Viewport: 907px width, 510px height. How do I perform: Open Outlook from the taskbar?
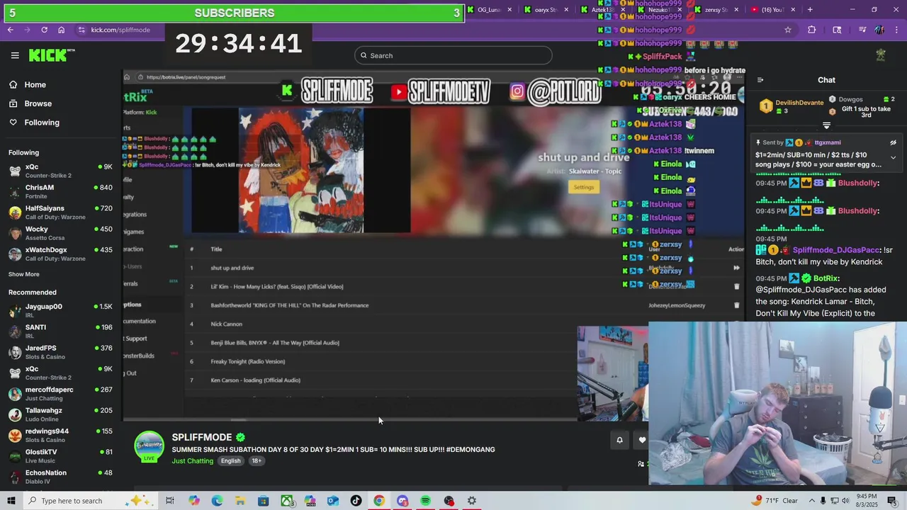click(x=333, y=501)
